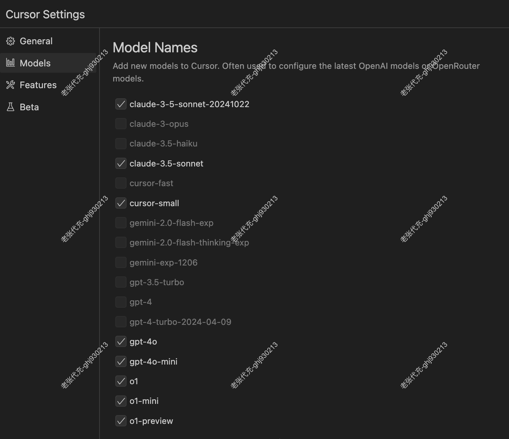The image size is (509, 439).
Task: Uncheck the o1-preview checkbox
Action: tap(121, 421)
